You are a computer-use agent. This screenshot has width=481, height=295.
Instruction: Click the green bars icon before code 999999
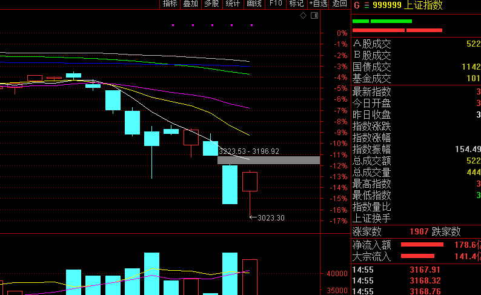366,5
